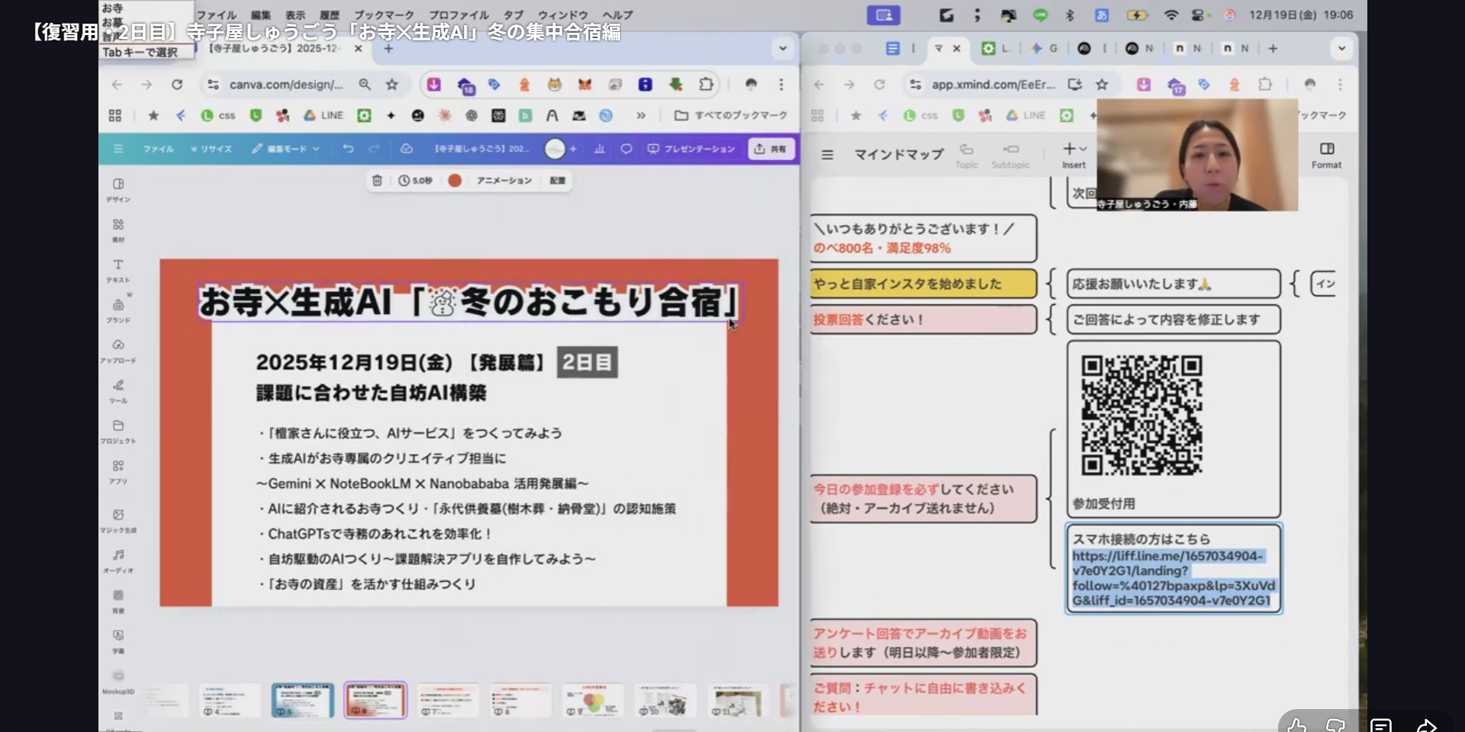This screenshot has height=732, width=1465.
Task: Click the trash icon in the page toolbar
Action: (377, 181)
